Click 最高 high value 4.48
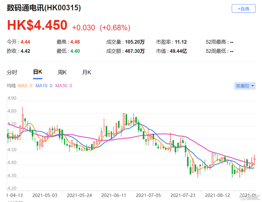 coord(75,42)
